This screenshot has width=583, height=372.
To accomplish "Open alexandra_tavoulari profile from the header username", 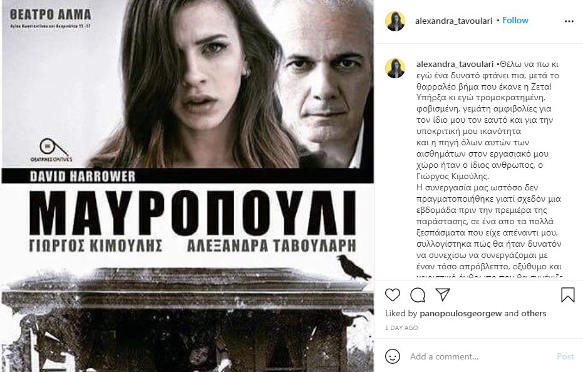I will (453, 21).
